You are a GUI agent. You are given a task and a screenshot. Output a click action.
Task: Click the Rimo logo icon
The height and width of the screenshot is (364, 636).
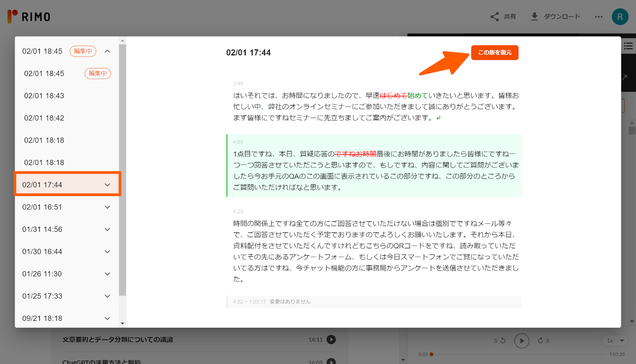pyautogui.click(x=12, y=16)
